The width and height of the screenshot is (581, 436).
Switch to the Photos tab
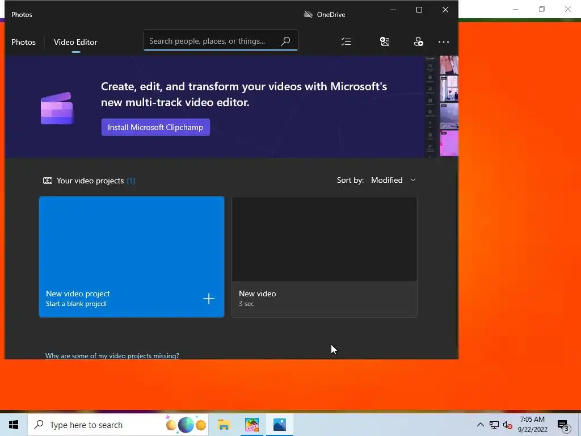(23, 42)
